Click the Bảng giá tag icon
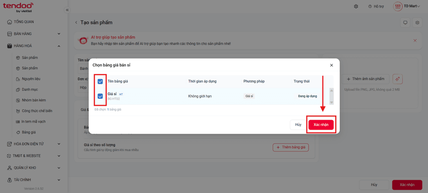Screen dimensions: 428x193 [x=18, y=132]
